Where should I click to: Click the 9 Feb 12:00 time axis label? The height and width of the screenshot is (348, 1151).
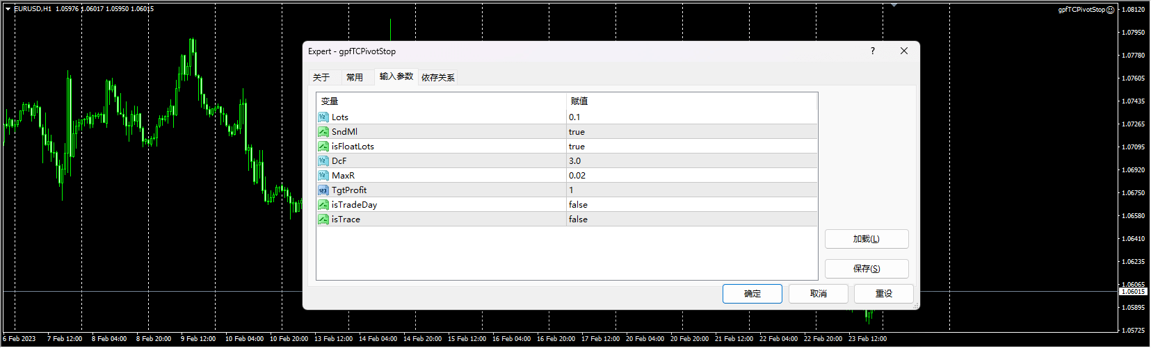(x=198, y=339)
